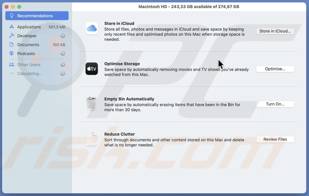Click the 102 KB Documents size
The image size is (309, 196).
click(x=59, y=45)
